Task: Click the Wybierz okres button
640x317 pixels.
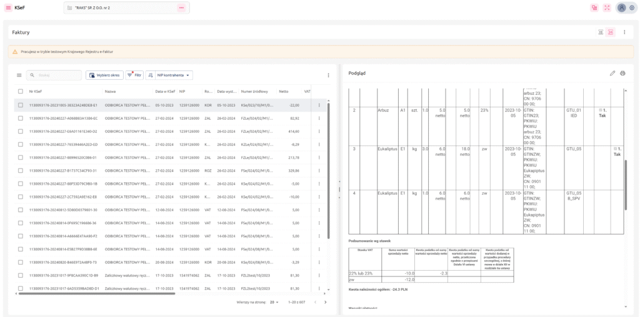Action: (x=104, y=75)
